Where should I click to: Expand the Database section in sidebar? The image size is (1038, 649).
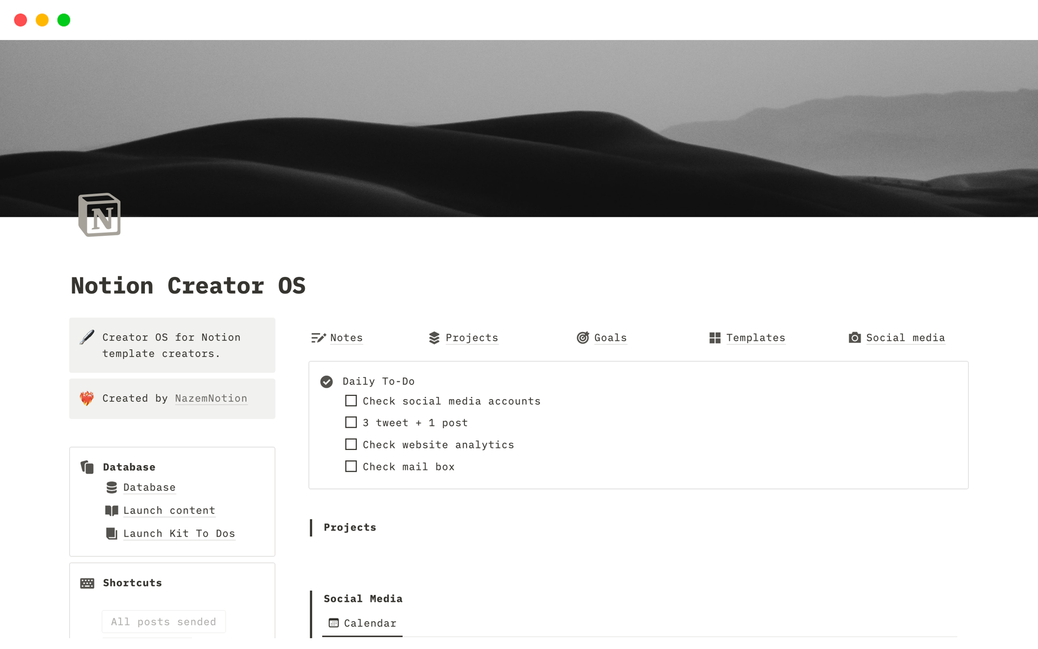[128, 467]
